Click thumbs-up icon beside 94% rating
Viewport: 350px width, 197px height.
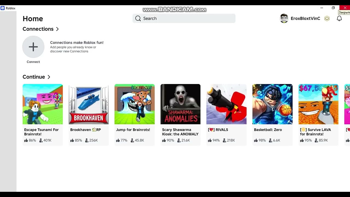point(210,140)
